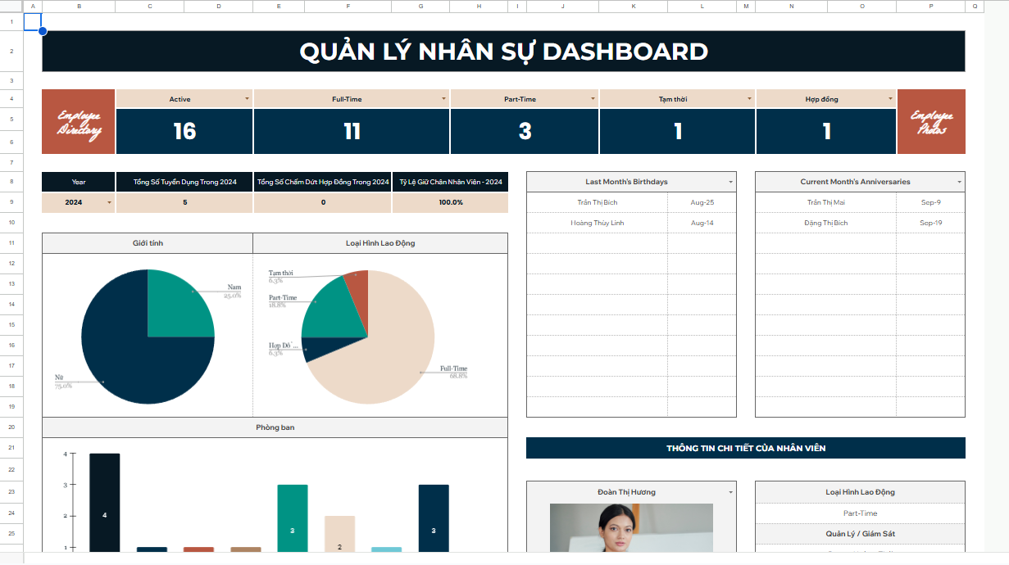Click the Employee Directory button
The height and width of the screenshot is (565, 1009).
[x=79, y=121]
